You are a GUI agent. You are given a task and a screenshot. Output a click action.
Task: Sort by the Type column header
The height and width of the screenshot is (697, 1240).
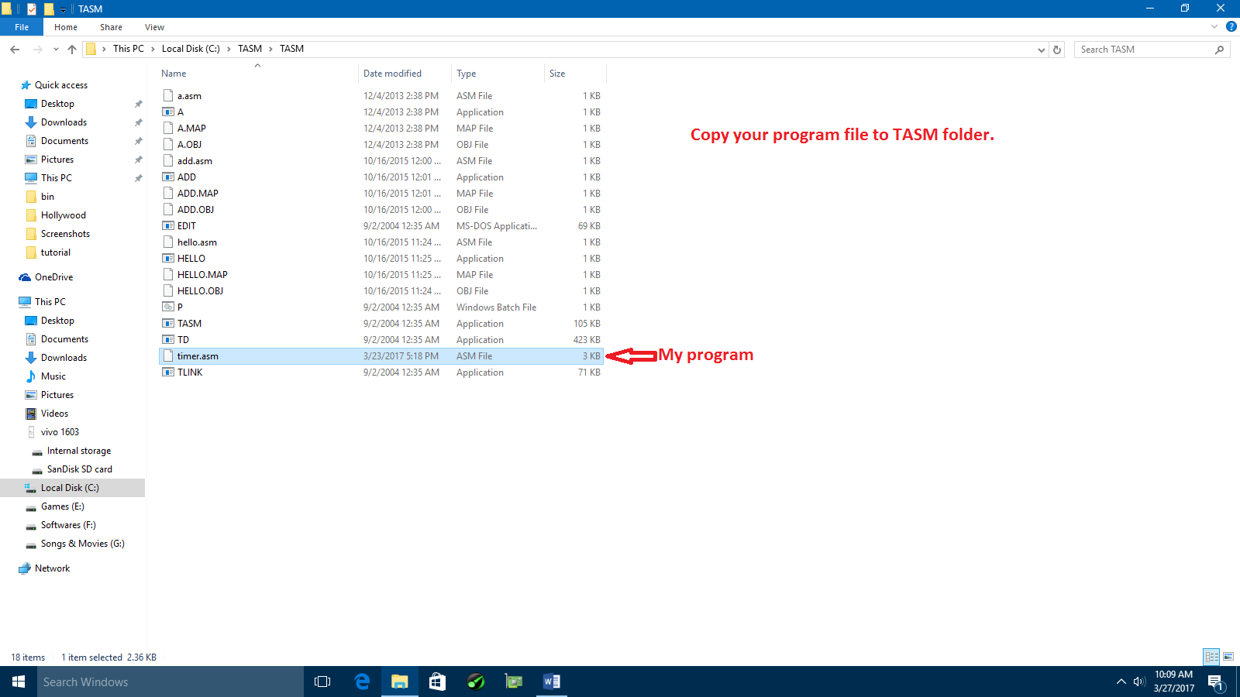[x=498, y=74]
